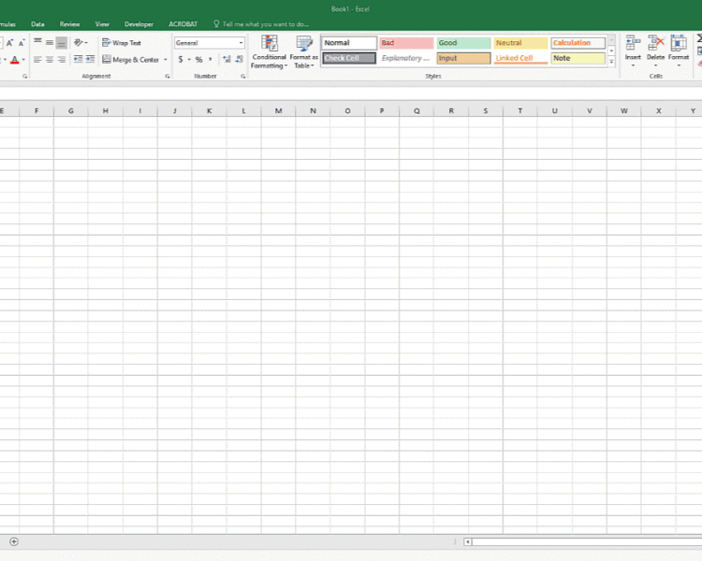Image resolution: width=702 pixels, height=561 pixels.
Task: Toggle center horizontal alignment
Action: (x=50, y=60)
